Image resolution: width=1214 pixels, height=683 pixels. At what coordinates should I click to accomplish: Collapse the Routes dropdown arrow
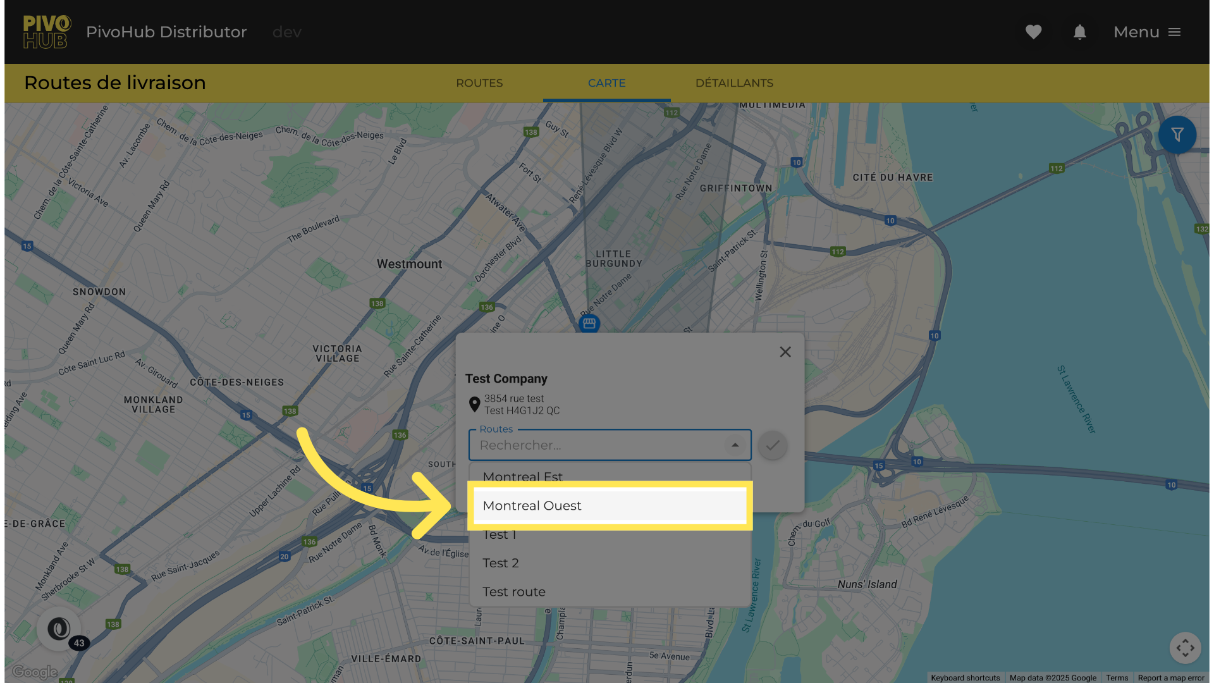click(x=735, y=445)
